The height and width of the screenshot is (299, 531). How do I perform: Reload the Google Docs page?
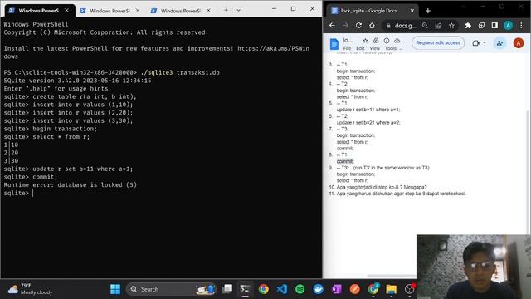pyautogui.click(x=358, y=26)
